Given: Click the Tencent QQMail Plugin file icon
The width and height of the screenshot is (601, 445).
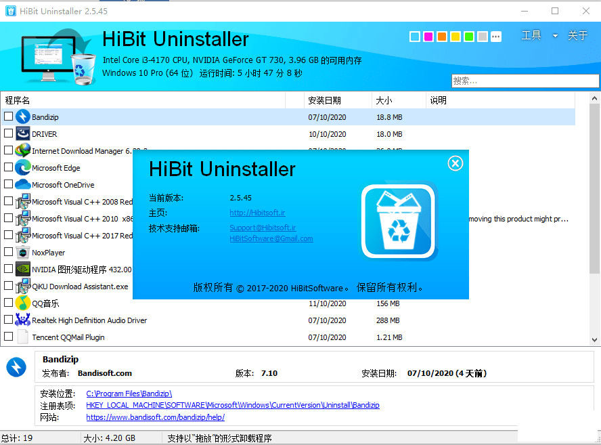Looking at the screenshot, I should click(23, 337).
